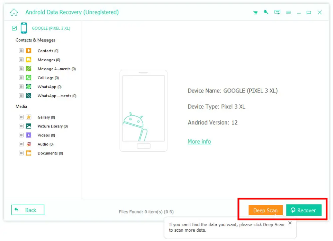
Task: Toggle the Documents checkbox
Action: (21, 153)
